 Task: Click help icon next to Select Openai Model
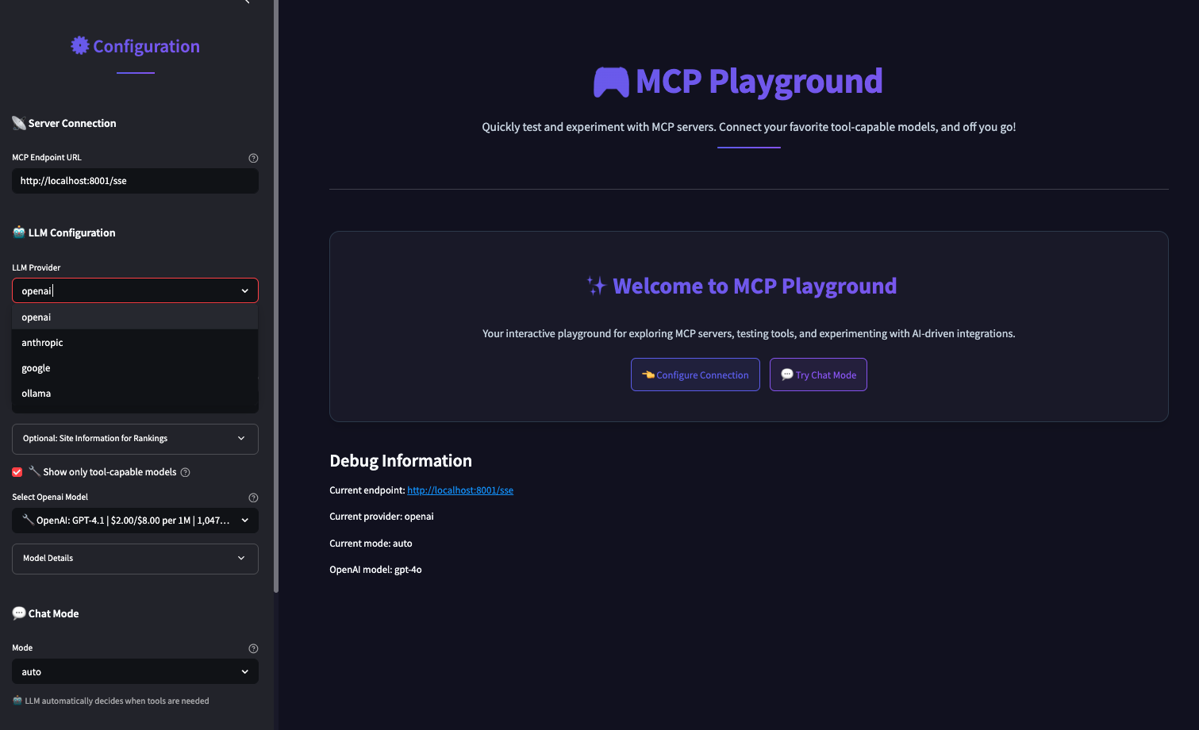(x=253, y=498)
